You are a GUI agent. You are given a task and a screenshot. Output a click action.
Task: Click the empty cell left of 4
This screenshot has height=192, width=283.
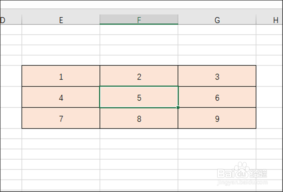point(11,97)
